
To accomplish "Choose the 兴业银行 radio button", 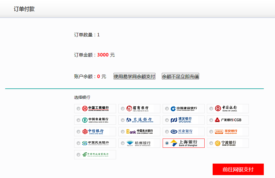I will click(x=167, y=132).
